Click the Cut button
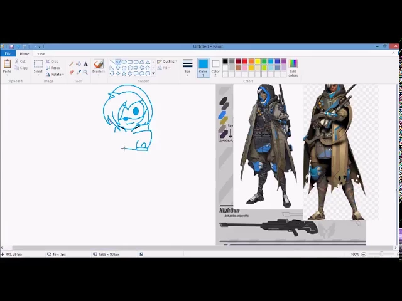Screen dimensions: 402x301 [22, 61]
